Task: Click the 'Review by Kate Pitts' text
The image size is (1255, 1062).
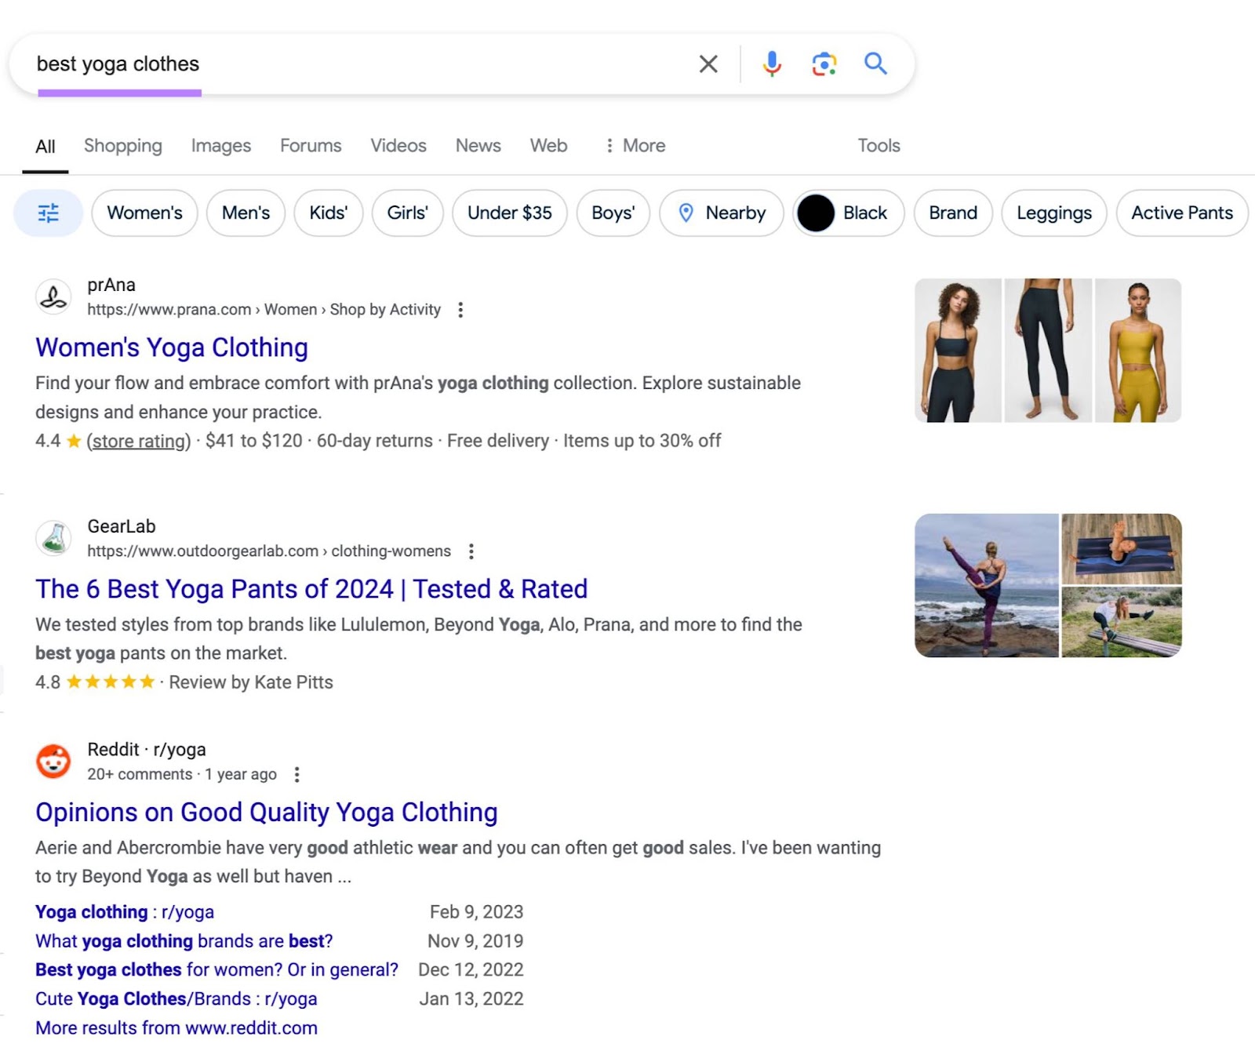Action: [251, 682]
